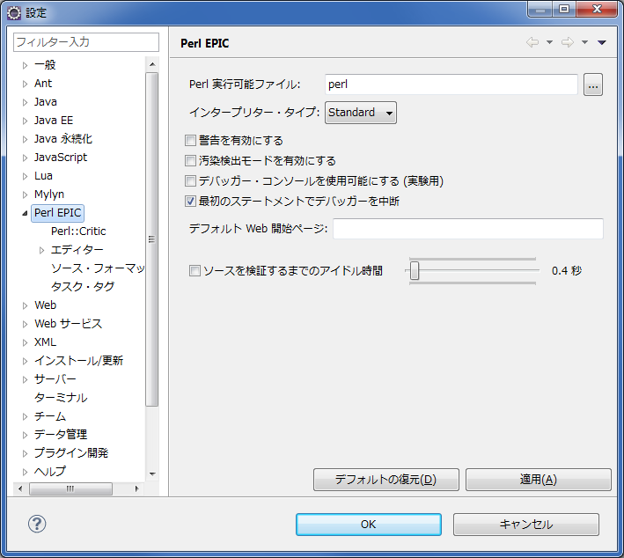
Task: Click the settings gear icon in title bar
Action: pos(14,12)
